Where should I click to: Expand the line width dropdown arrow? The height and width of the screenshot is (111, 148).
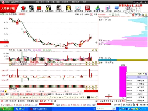86,97
